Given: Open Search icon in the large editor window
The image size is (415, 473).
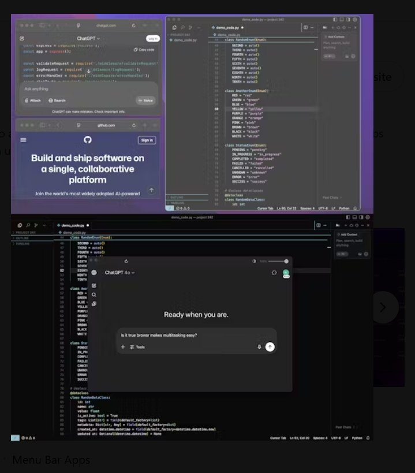Looking at the screenshot, I should (x=28, y=225).
